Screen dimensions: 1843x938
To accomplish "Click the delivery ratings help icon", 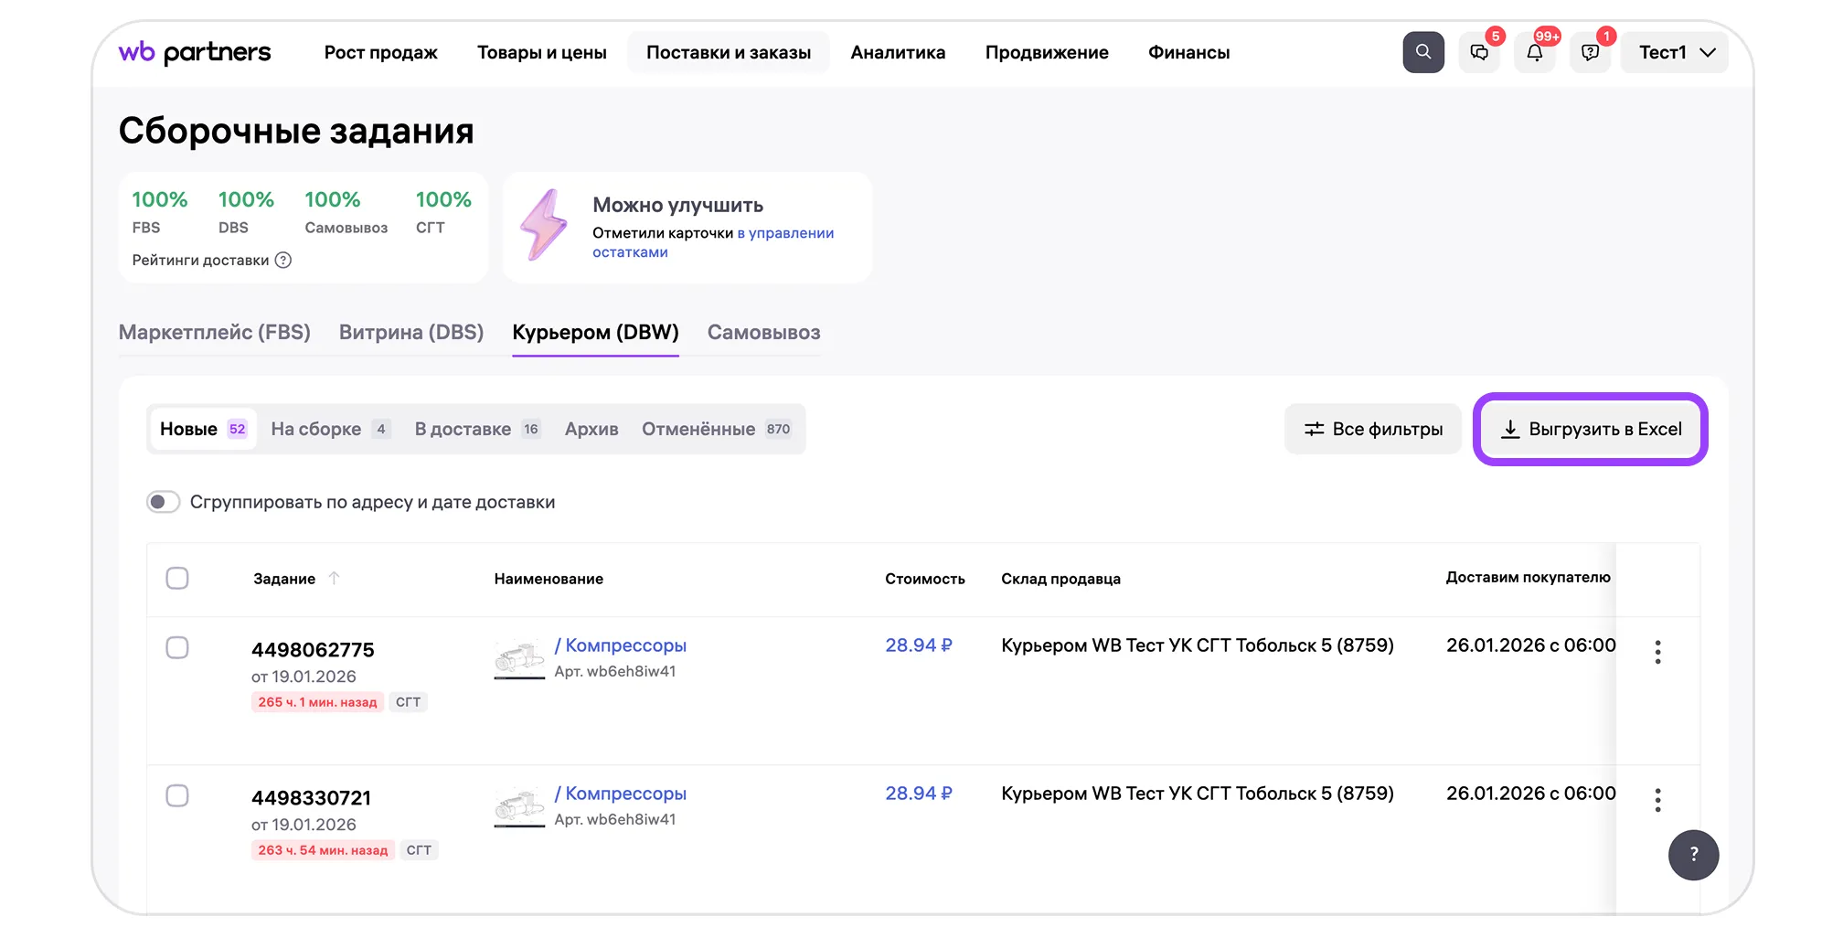I will [283, 261].
